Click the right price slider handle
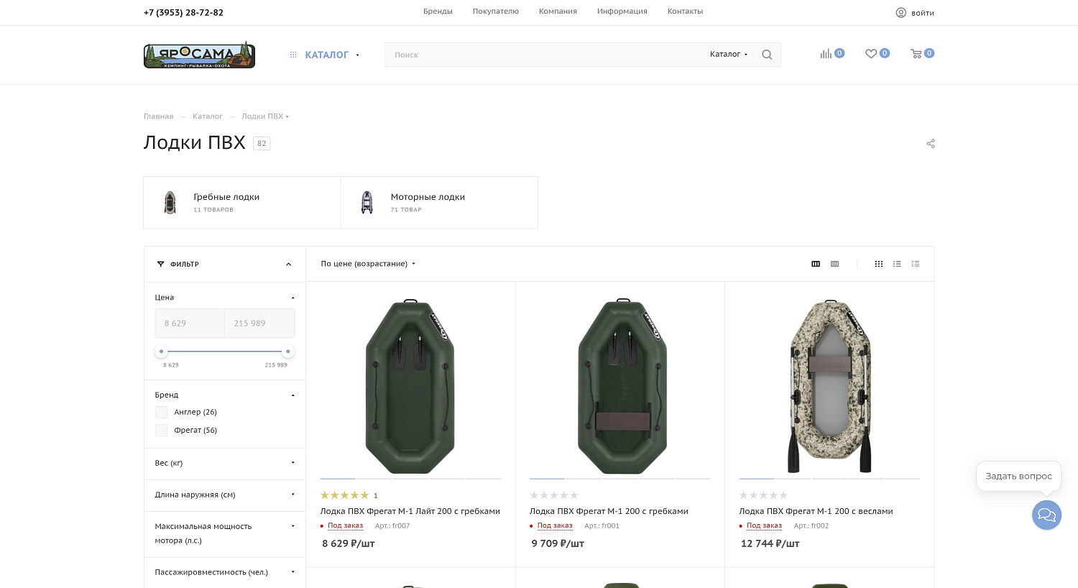This screenshot has width=1078, height=588. click(x=288, y=352)
